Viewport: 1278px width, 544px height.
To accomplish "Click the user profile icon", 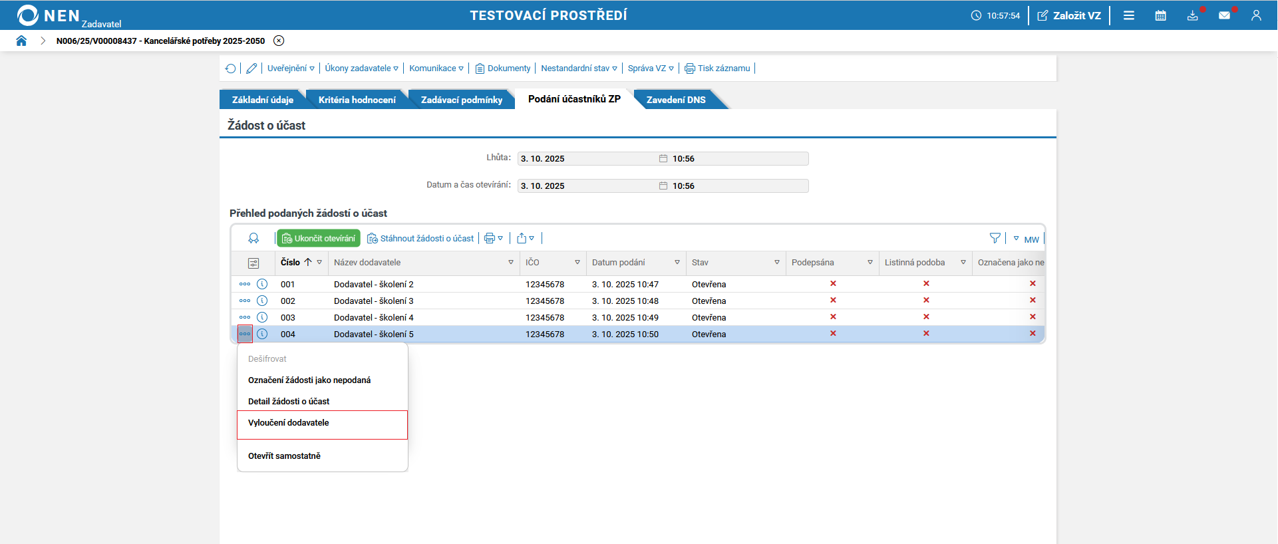I will 1256,15.
